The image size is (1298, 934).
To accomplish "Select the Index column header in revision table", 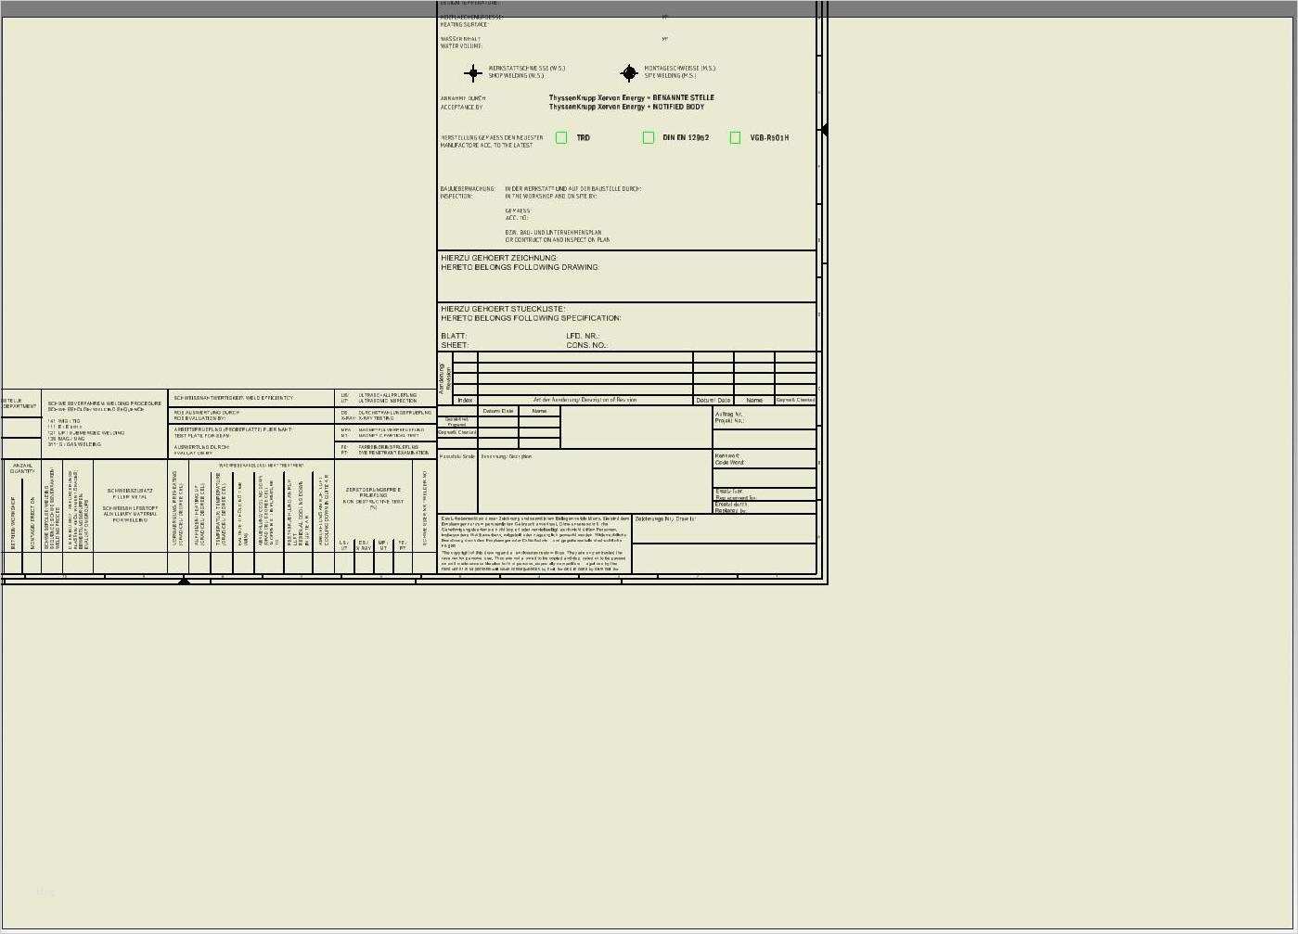I will (465, 399).
